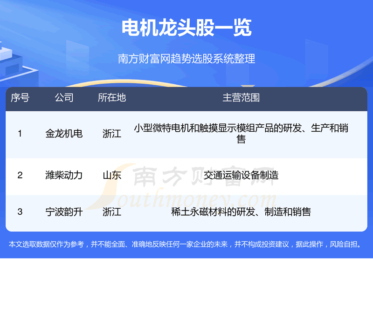Click the company name 宁波韵升
The width and height of the screenshot is (373, 326).
click(x=64, y=212)
